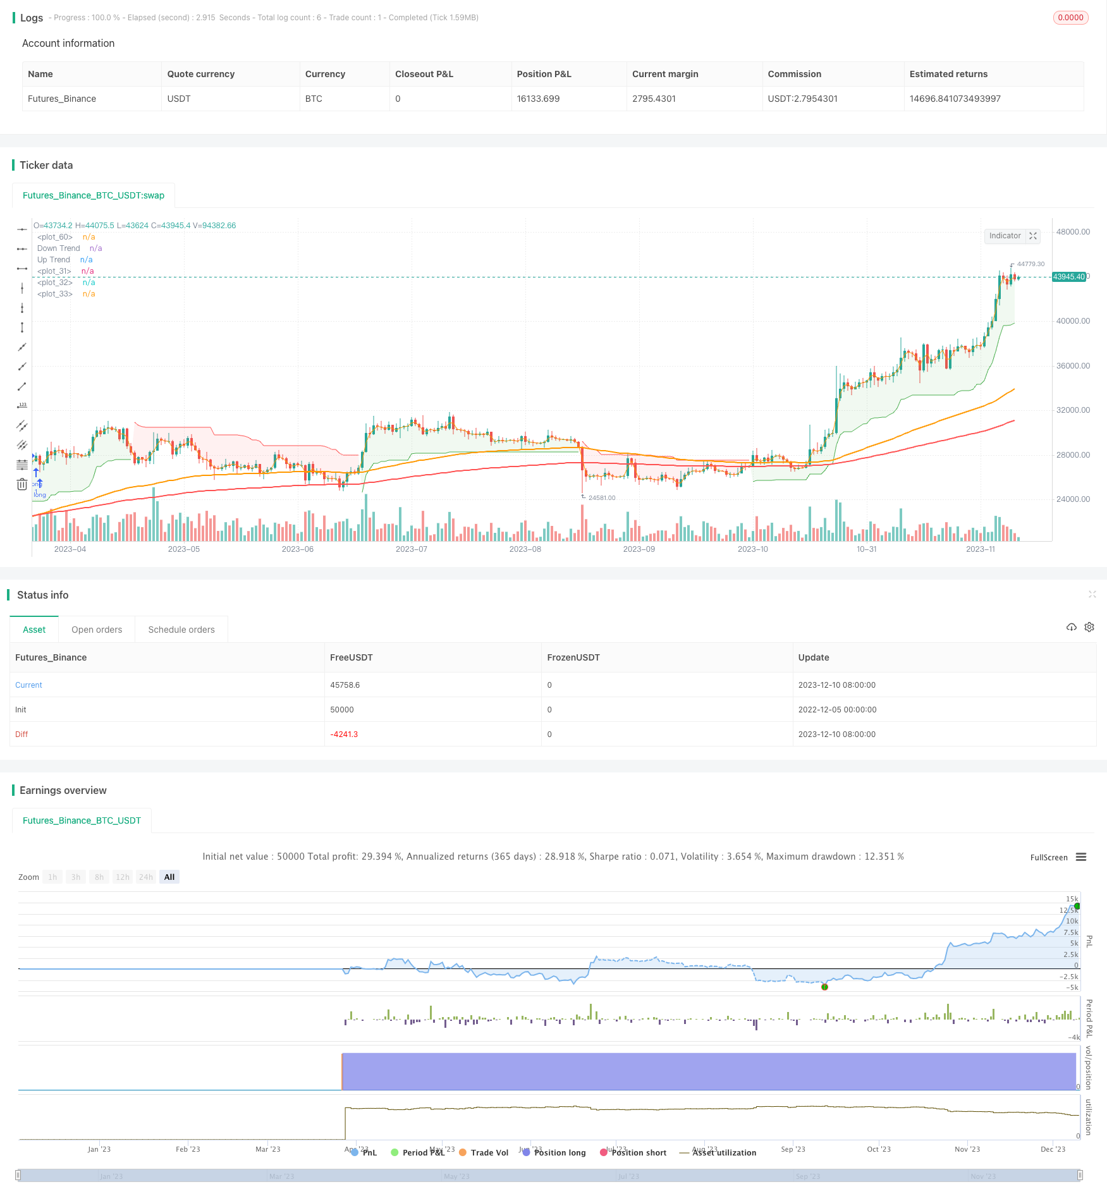Screen dimensions: 1107x1201
Task: Select the Futures_Binance_BTC_USDT:swap ticker tab
Action: [x=94, y=195]
